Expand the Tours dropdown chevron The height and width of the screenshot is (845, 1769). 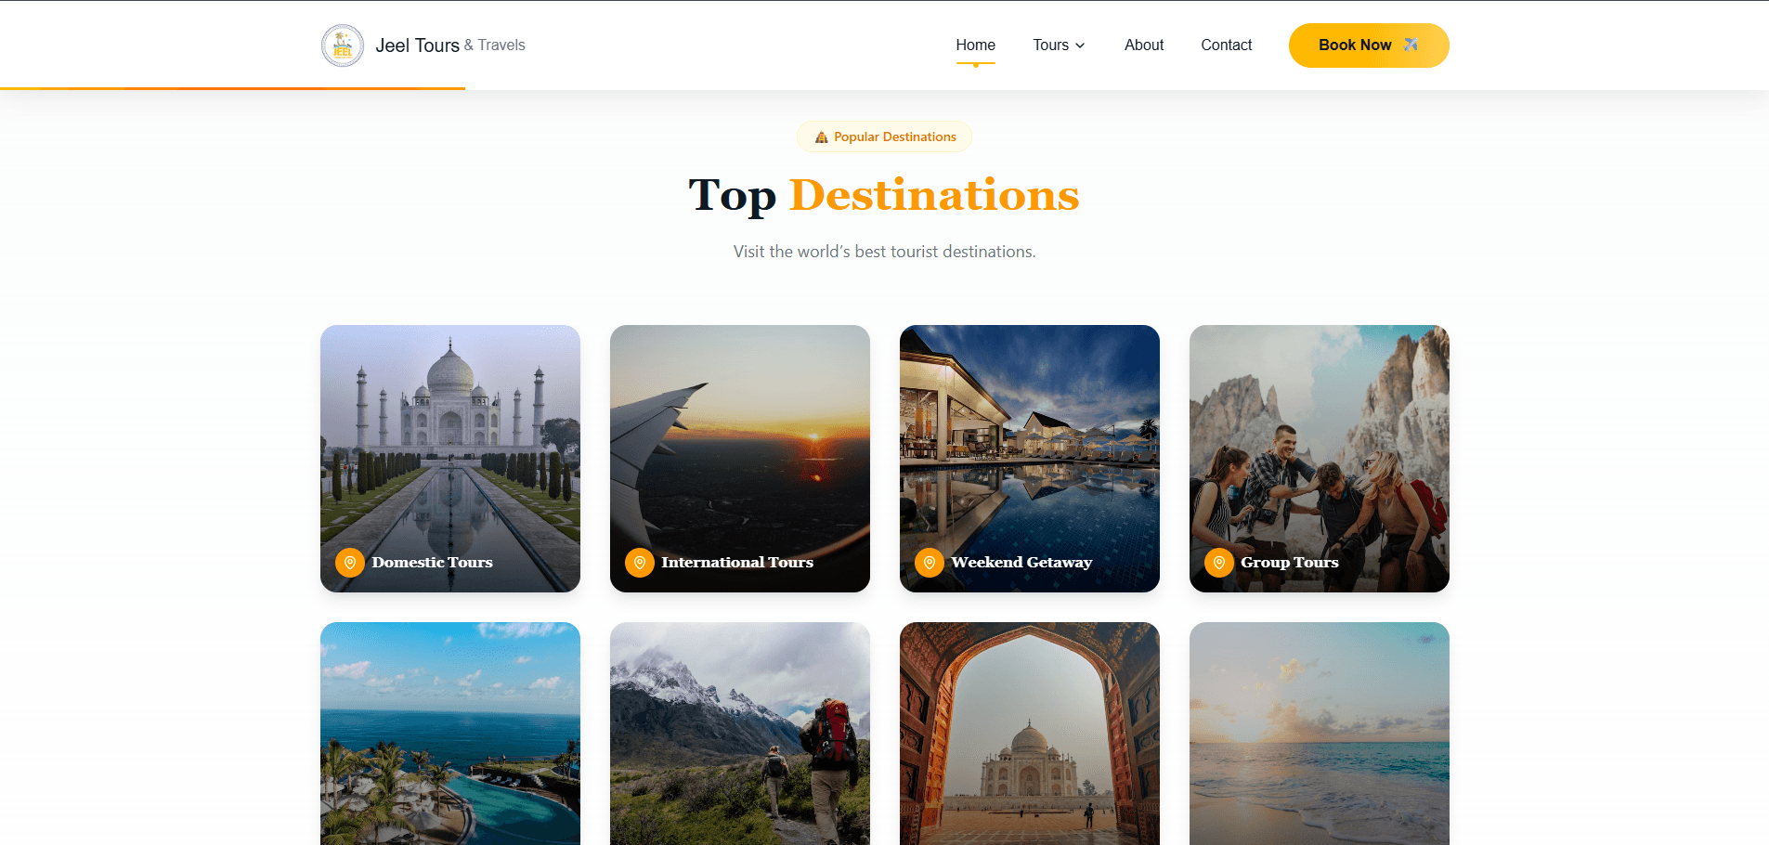coord(1080,45)
